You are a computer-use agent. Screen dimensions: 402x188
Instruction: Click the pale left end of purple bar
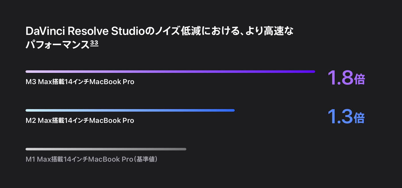click(28, 72)
